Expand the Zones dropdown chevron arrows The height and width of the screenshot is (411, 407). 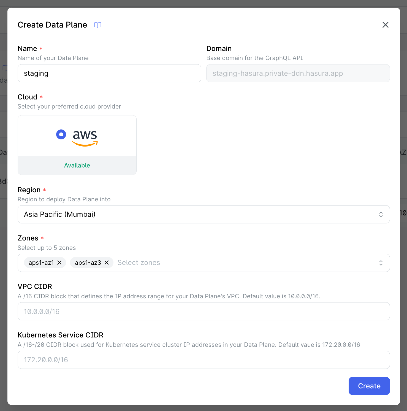click(x=381, y=263)
